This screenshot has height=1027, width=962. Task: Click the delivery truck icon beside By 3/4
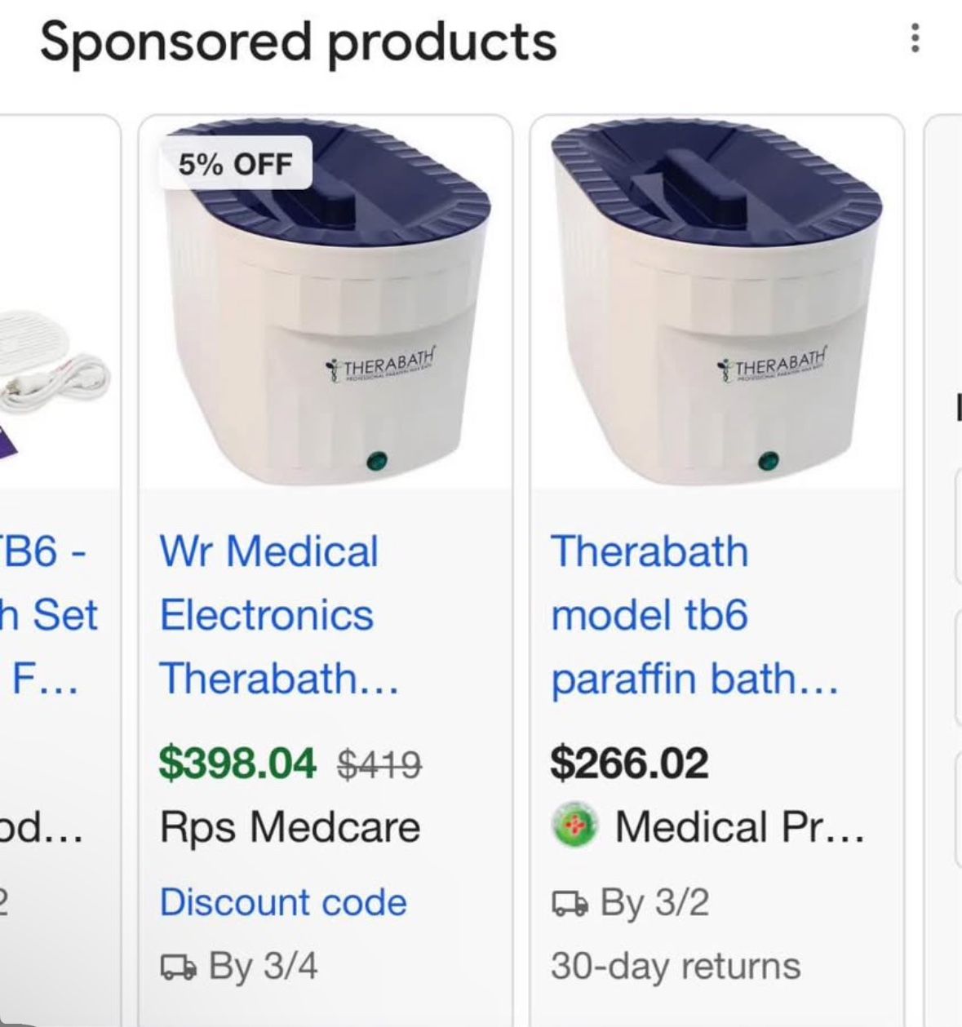click(x=178, y=967)
